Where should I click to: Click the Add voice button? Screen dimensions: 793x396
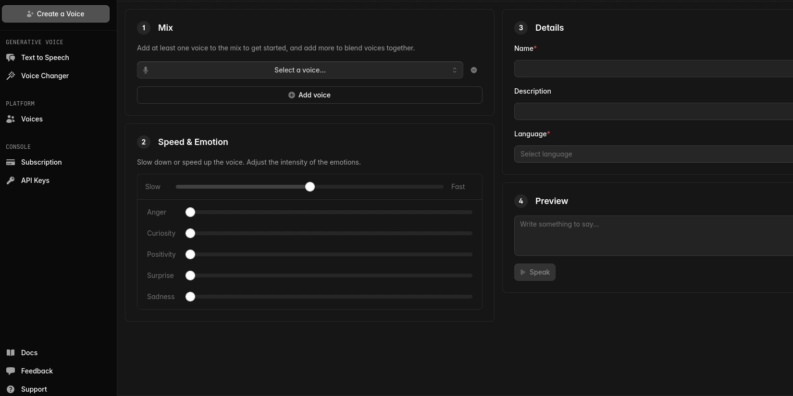pos(310,95)
